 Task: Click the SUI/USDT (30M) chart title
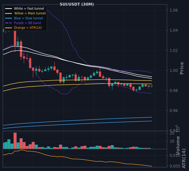(77, 5)
